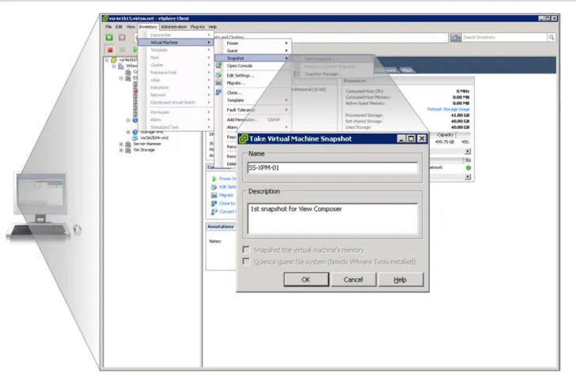This screenshot has width=576, height=376.
Task: Open the Inventory menu
Action: pos(148,27)
